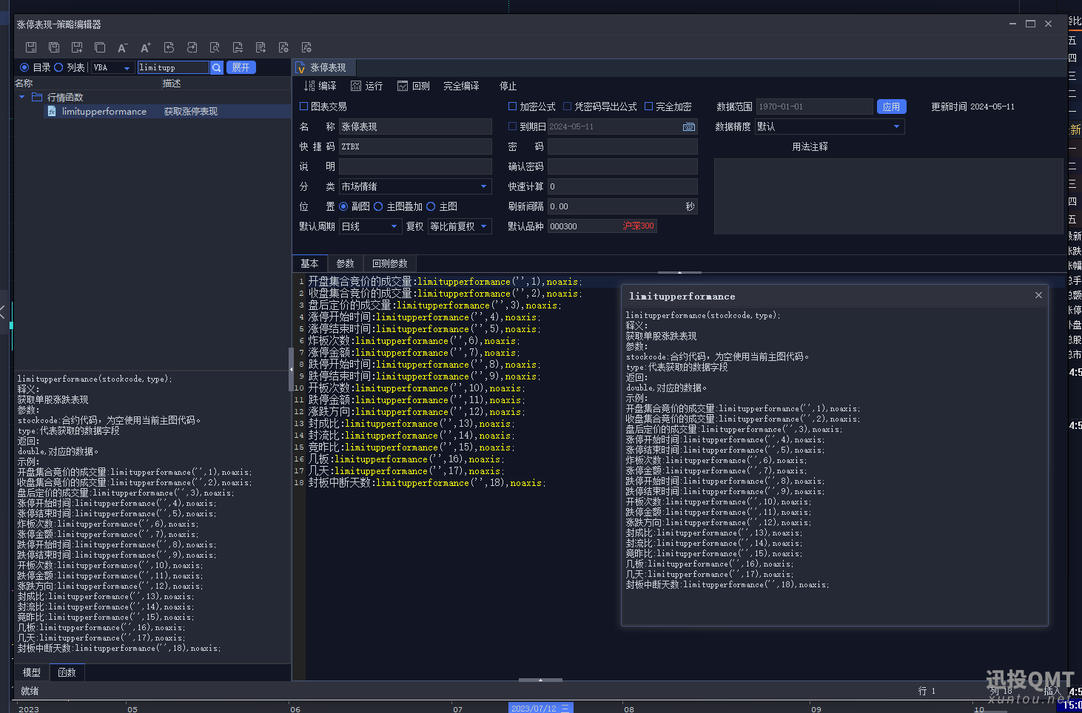This screenshot has height=713, width=1082.
Task: Click the Export document icon
Action: point(261,47)
